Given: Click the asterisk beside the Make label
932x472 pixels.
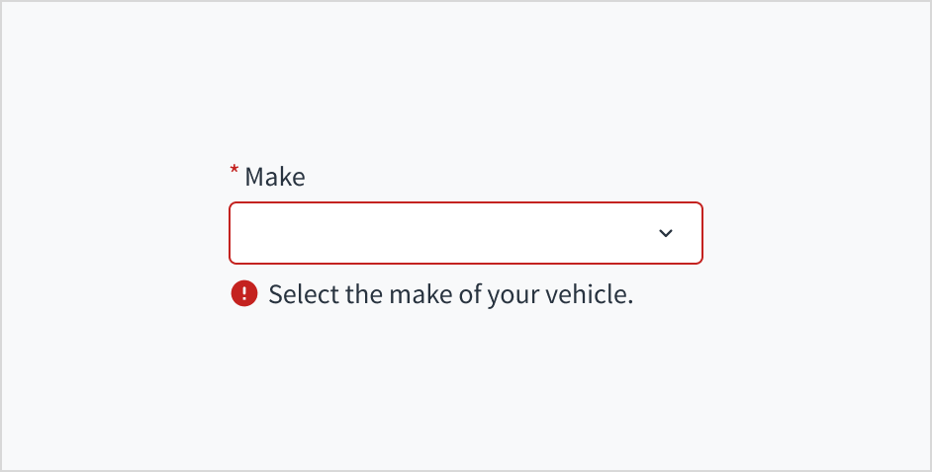Looking at the screenshot, I should [234, 173].
